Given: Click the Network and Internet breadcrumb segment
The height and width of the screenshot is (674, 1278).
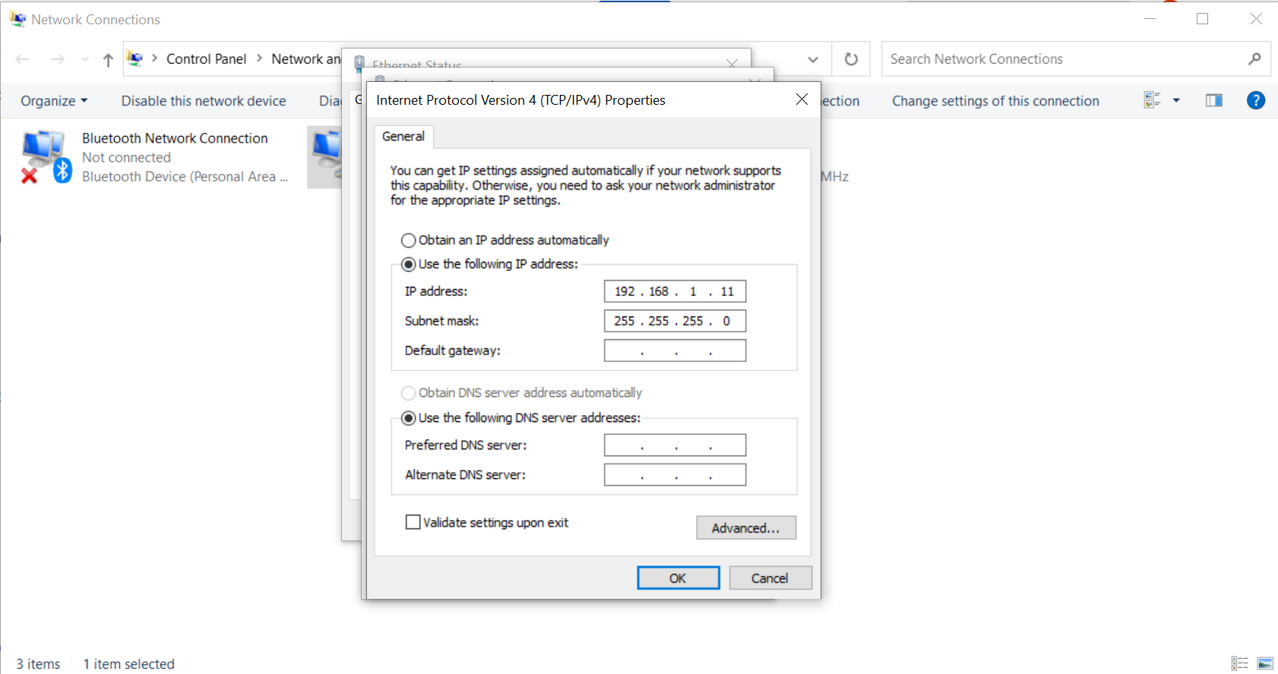Looking at the screenshot, I should point(306,59).
